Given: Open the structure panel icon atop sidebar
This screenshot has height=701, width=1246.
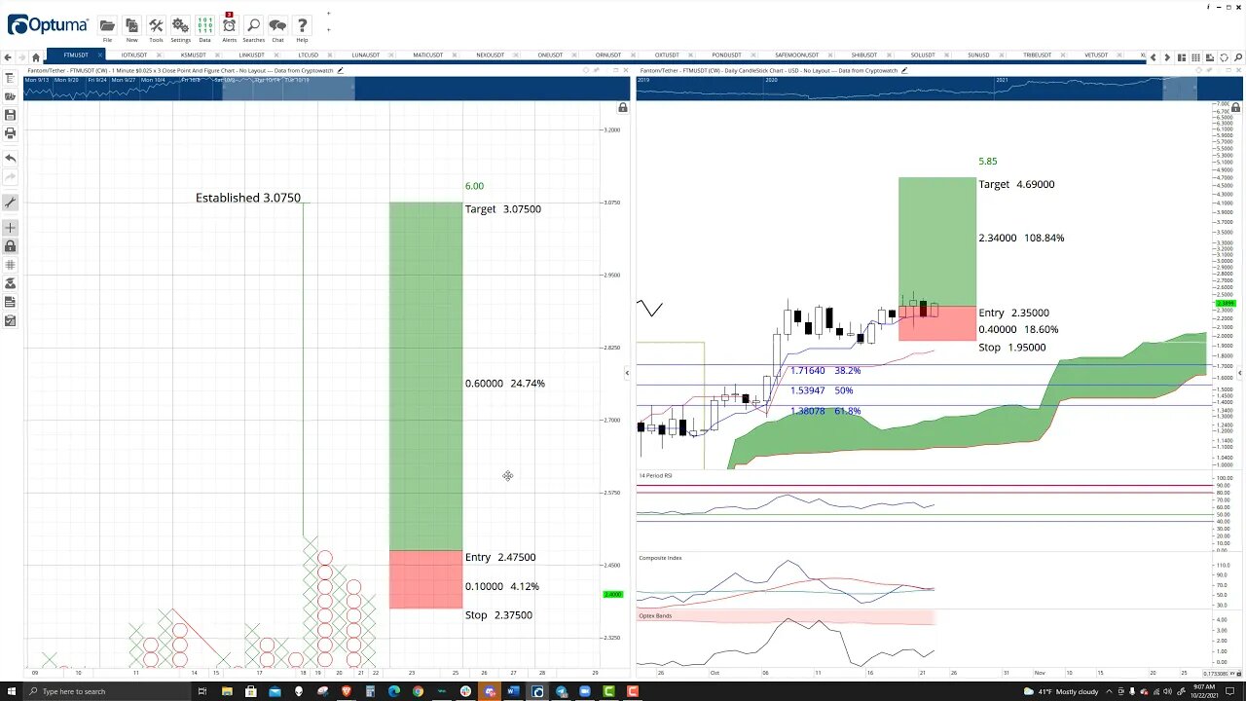Looking at the screenshot, I should (x=10, y=78).
